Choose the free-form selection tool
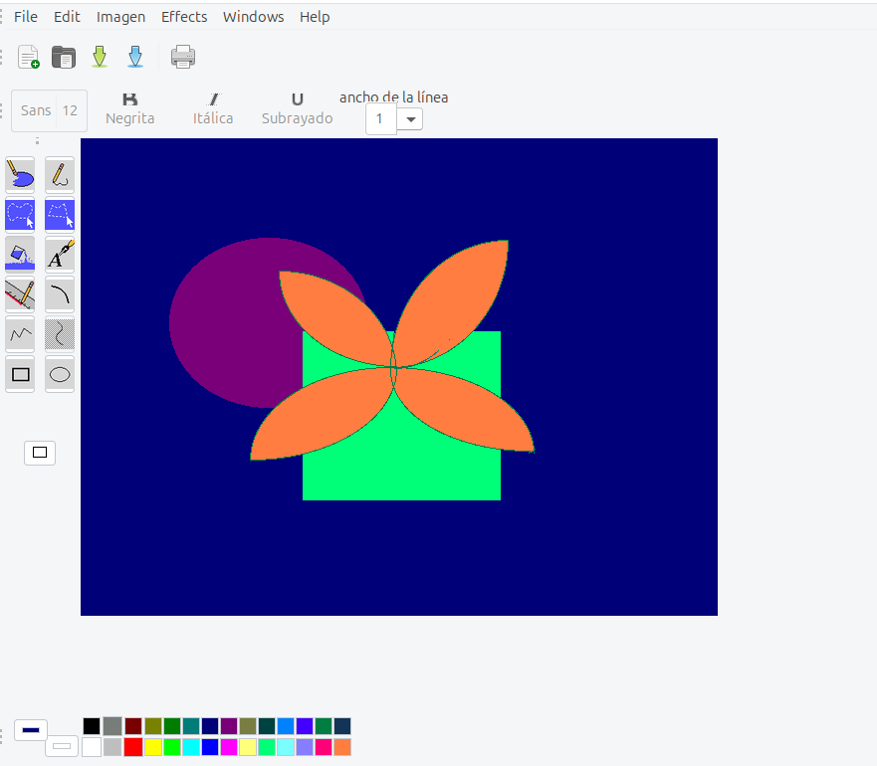Image resolution: width=877 pixels, height=766 pixels. click(x=60, y=215)
